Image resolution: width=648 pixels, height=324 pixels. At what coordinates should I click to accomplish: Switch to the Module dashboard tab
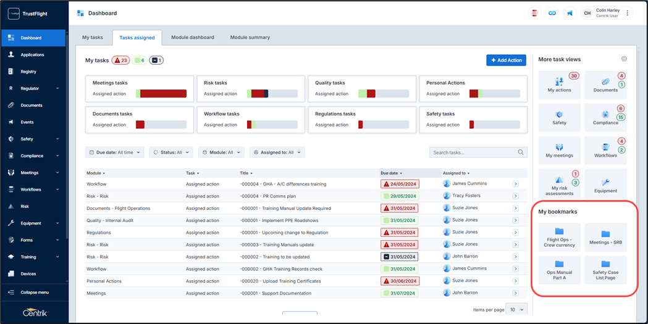point(192,38)
